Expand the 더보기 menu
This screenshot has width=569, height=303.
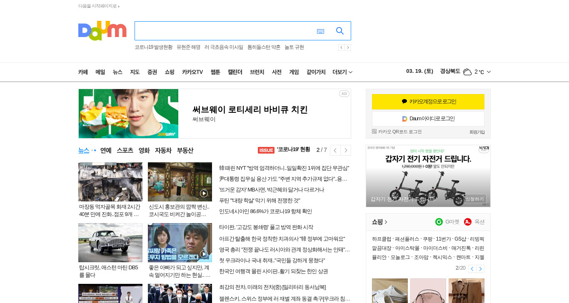(x=342, y=72)
